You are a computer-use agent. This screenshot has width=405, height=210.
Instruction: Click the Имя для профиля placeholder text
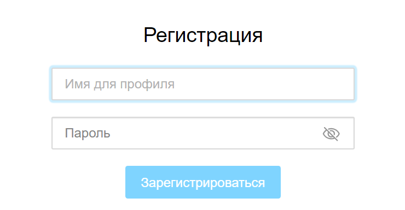[120, 84]
